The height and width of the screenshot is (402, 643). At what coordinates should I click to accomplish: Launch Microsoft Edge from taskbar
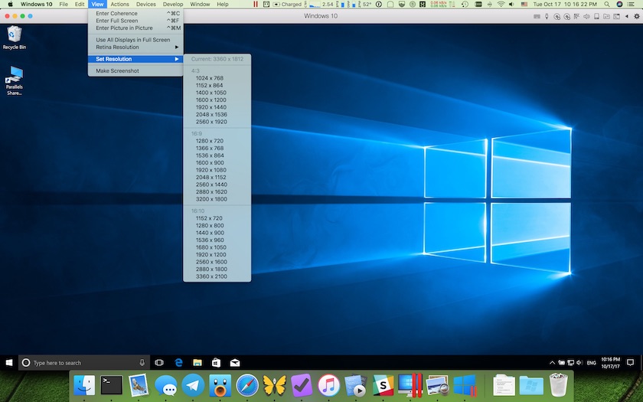point(178,363)
